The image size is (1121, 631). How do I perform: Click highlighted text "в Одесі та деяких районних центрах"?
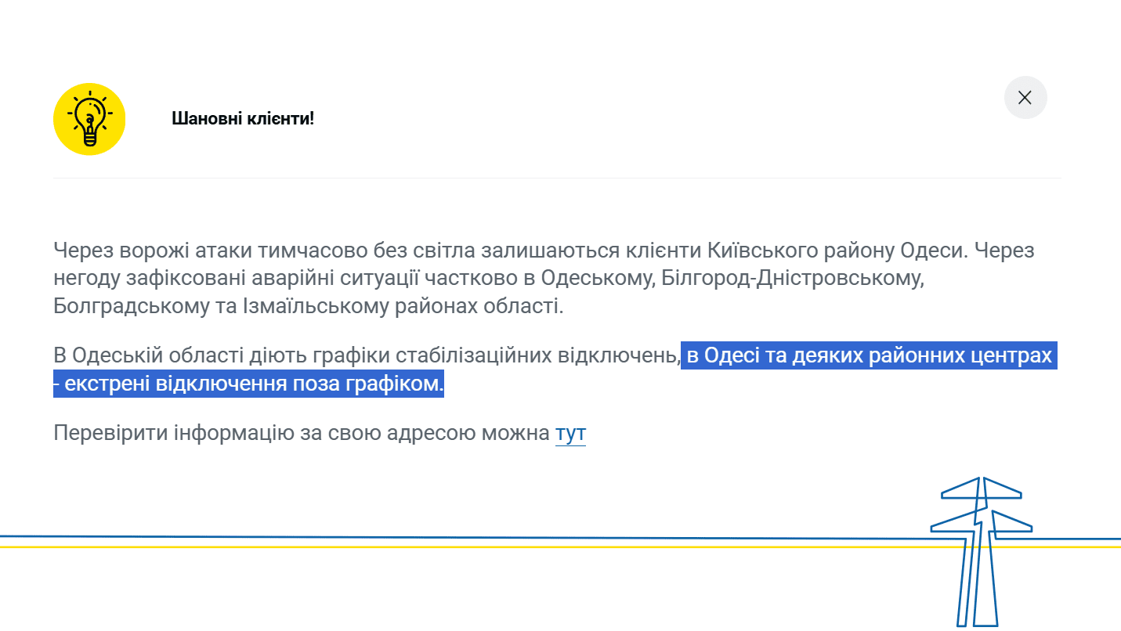(870, 355)
